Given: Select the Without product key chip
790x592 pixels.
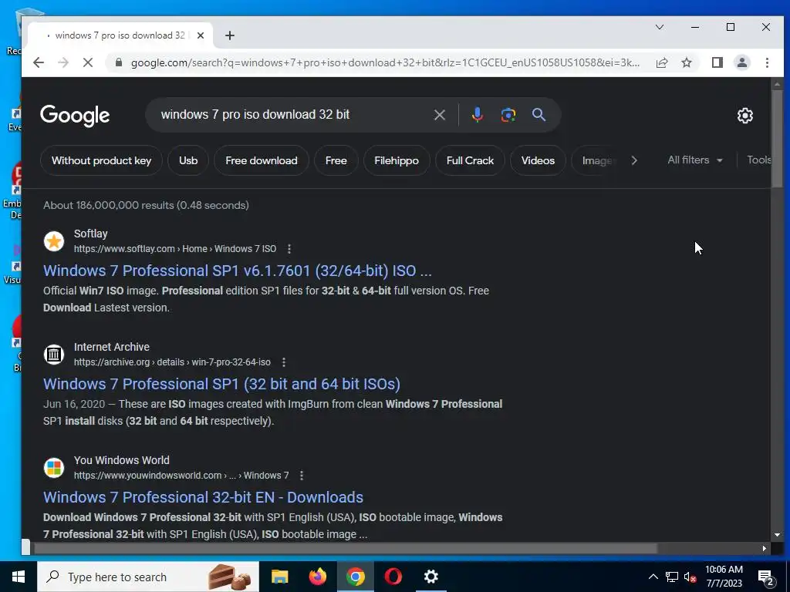Looking at the screenshot, I should pos(101,160).
